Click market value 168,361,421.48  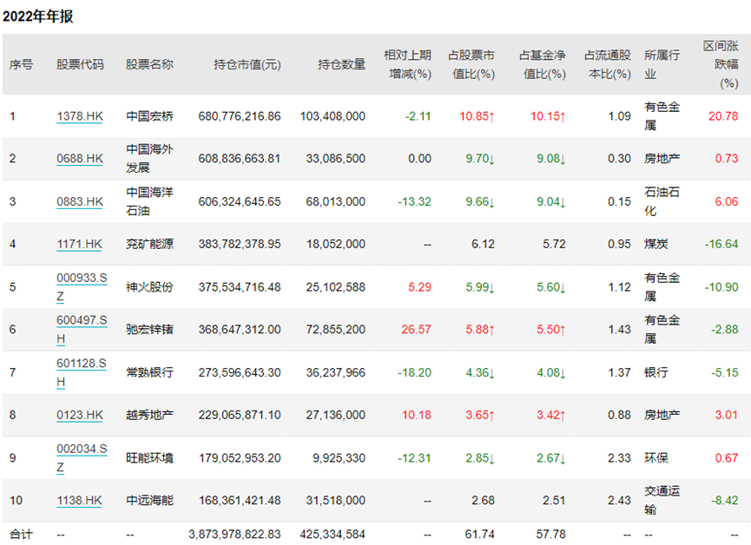click(x=240, y=501)
